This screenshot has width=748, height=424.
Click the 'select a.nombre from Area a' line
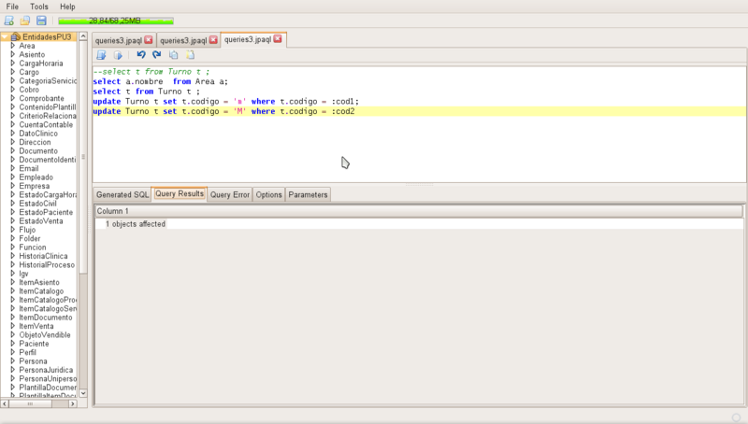click(x=160, y=81)
